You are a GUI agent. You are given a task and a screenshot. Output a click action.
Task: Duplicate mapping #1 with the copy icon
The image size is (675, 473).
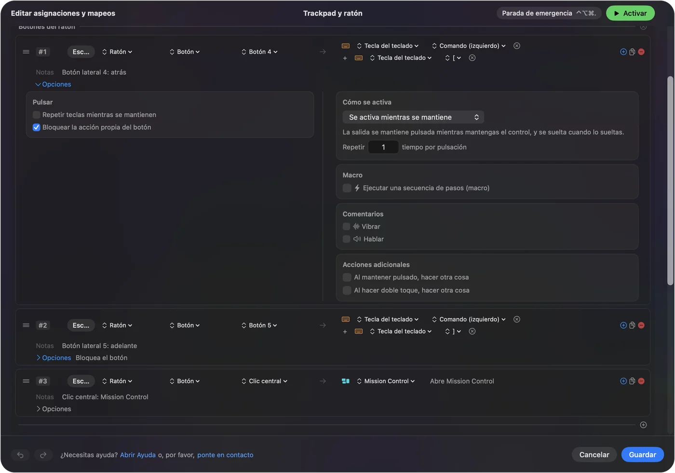pyautogui.click(x=632, y=52)
